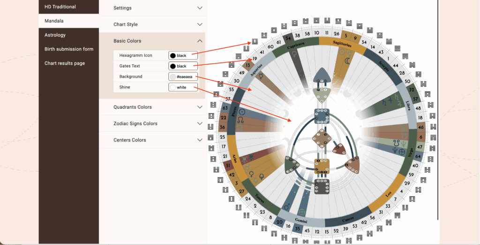Click the Moon symbol in Sagittarius segment
480x245 pixels.
(x=347, y=61)
